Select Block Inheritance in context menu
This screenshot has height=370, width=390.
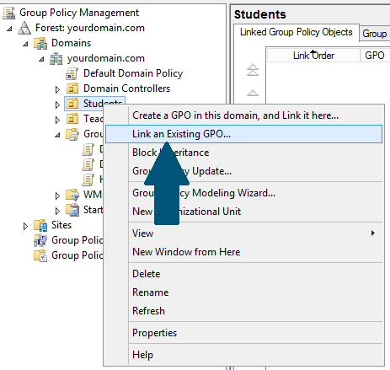click(243, 153)
